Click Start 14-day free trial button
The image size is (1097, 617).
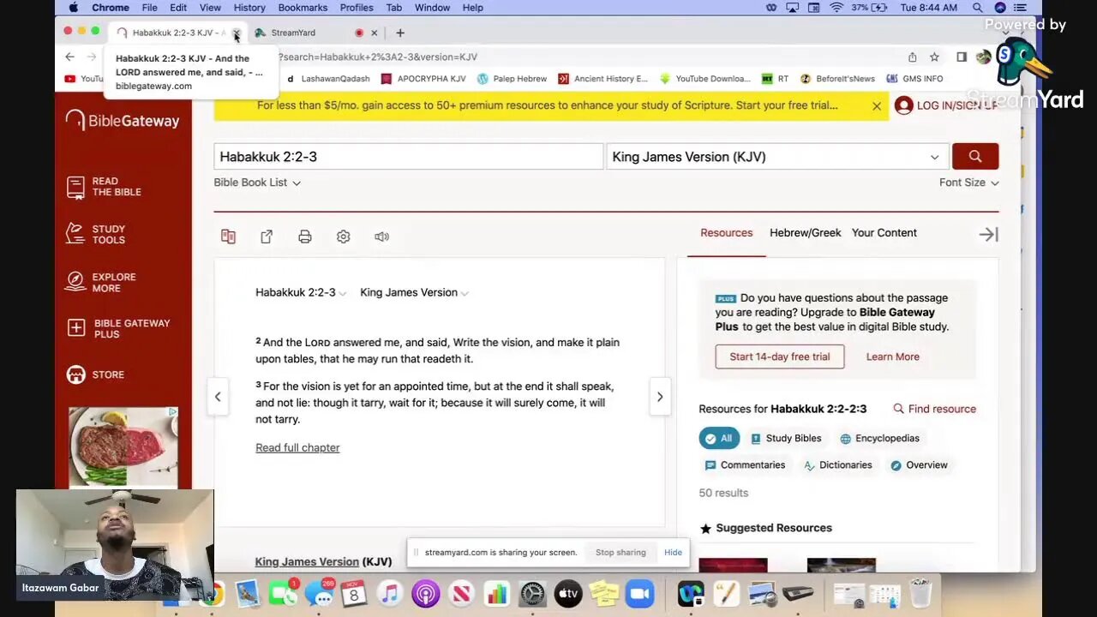779,356
